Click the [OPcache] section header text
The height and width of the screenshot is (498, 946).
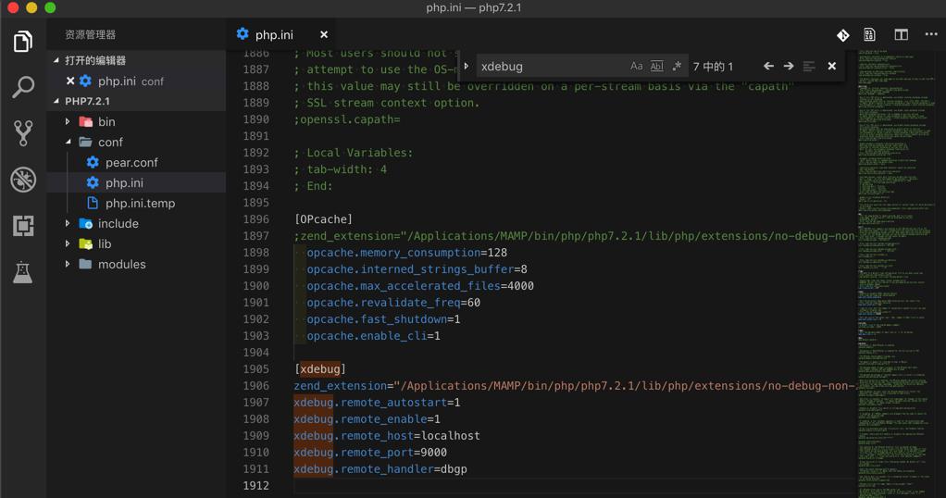click(323, 219)
